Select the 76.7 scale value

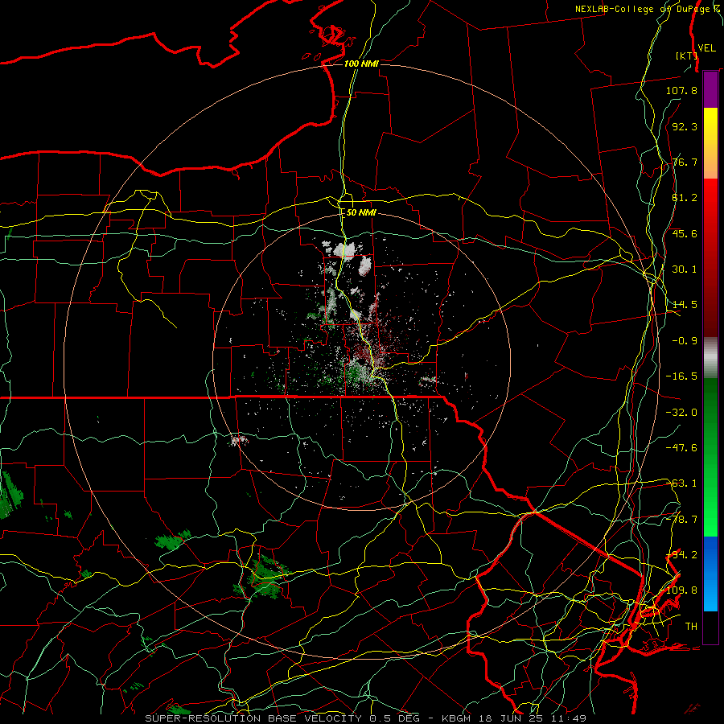(685, 162)
